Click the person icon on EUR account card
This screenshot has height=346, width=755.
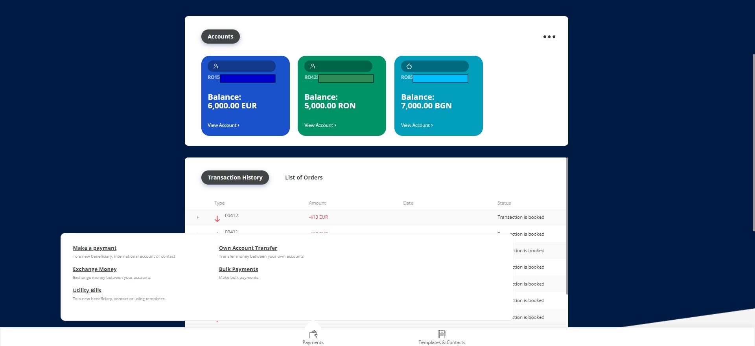[216, 66]
